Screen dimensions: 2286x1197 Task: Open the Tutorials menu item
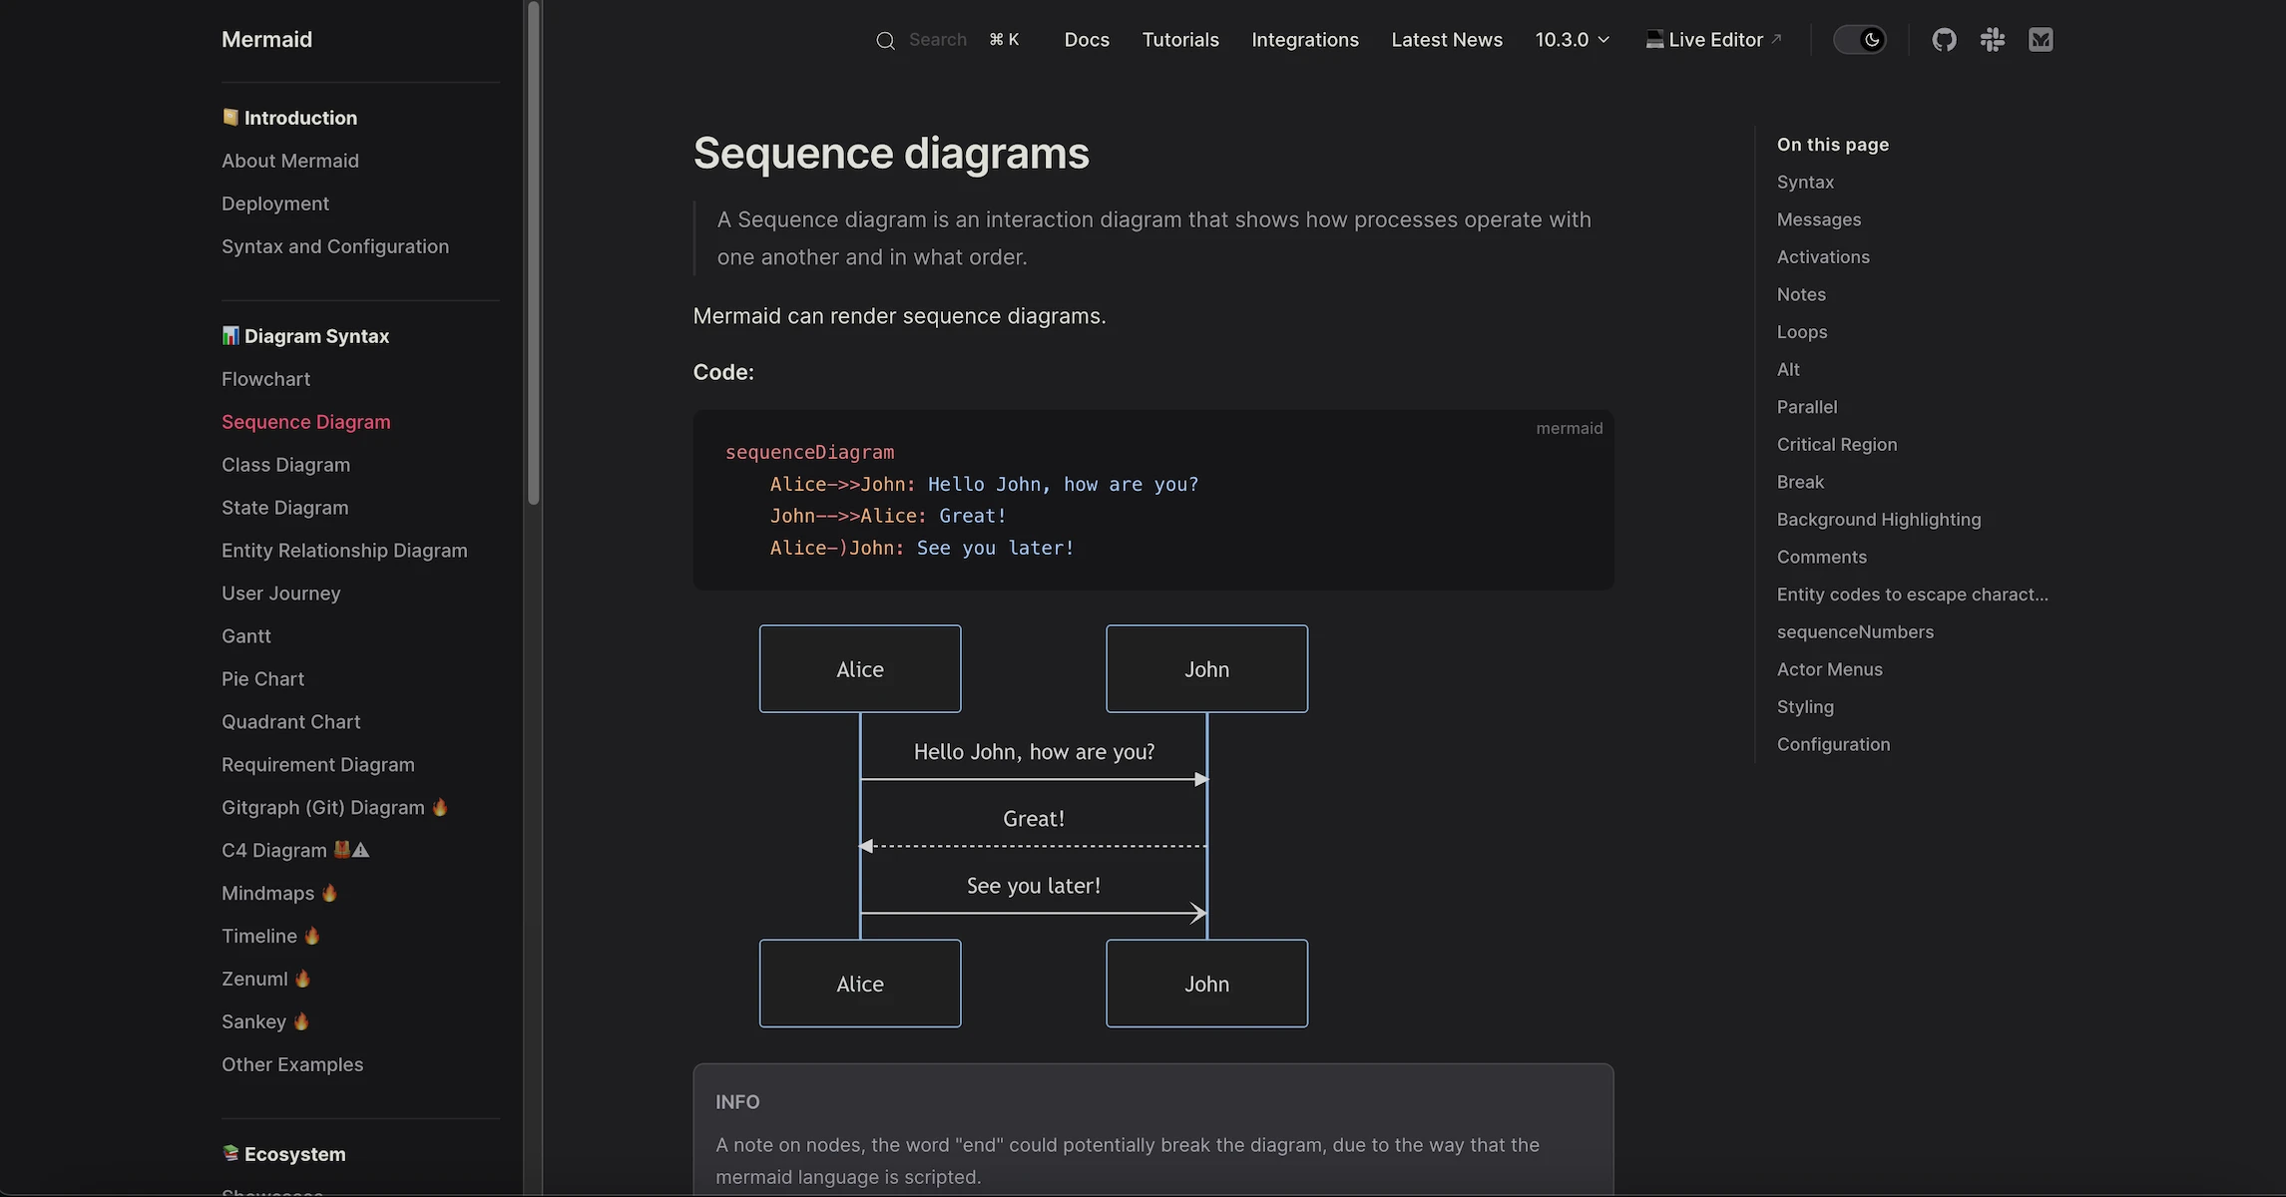(x=1180, y=40)
